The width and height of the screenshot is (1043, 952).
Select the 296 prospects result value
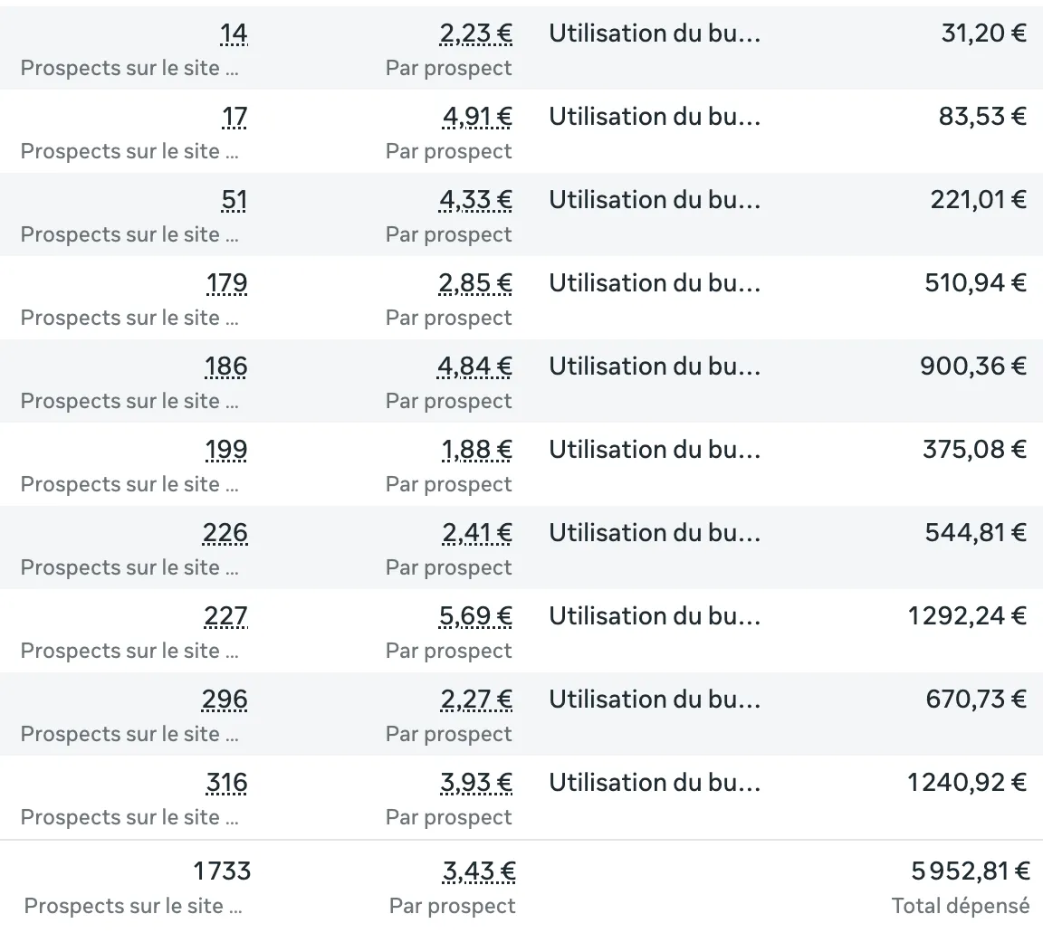pos(225,700)
